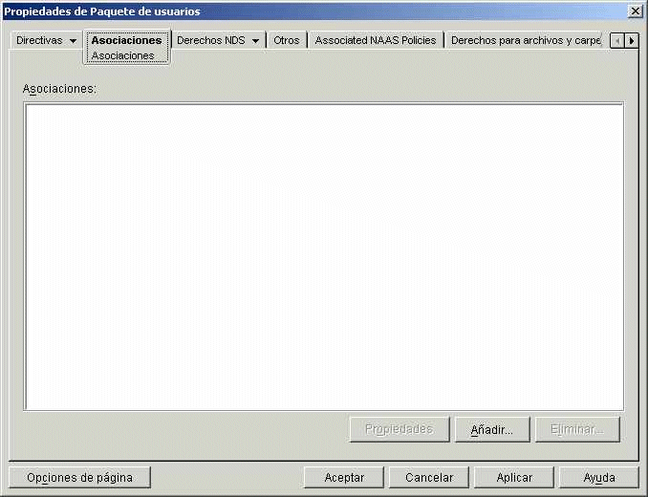Open Derechos para archivos y carpetas tab
648x497 pixels.
point(525,41)
